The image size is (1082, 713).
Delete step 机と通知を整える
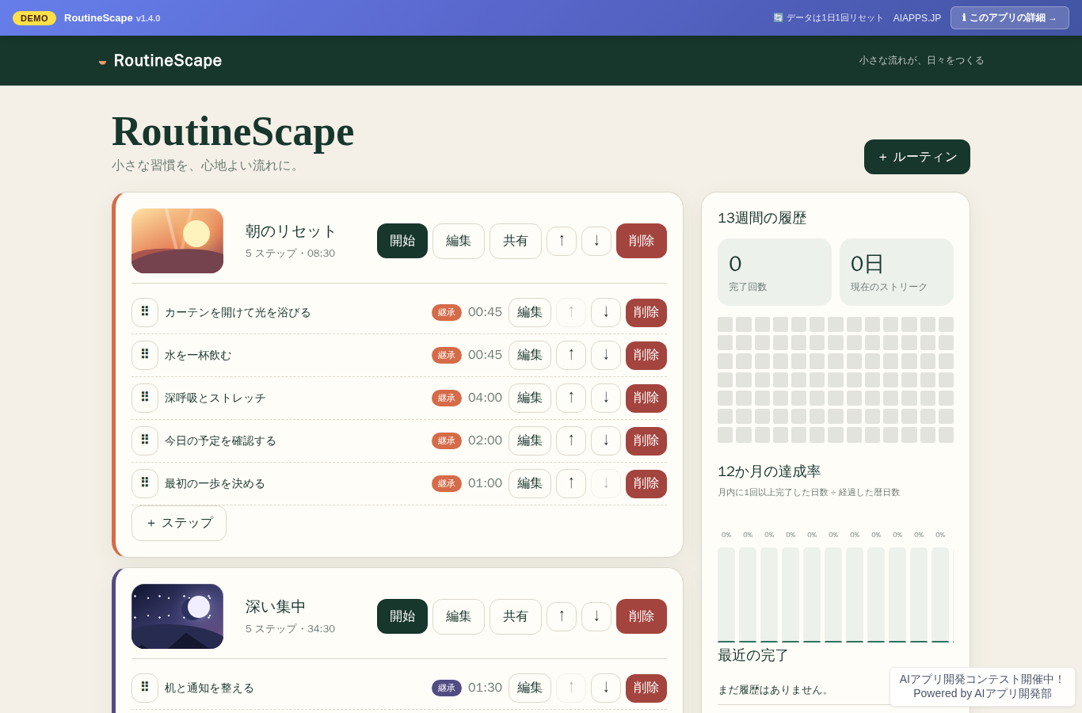[646, 688]
